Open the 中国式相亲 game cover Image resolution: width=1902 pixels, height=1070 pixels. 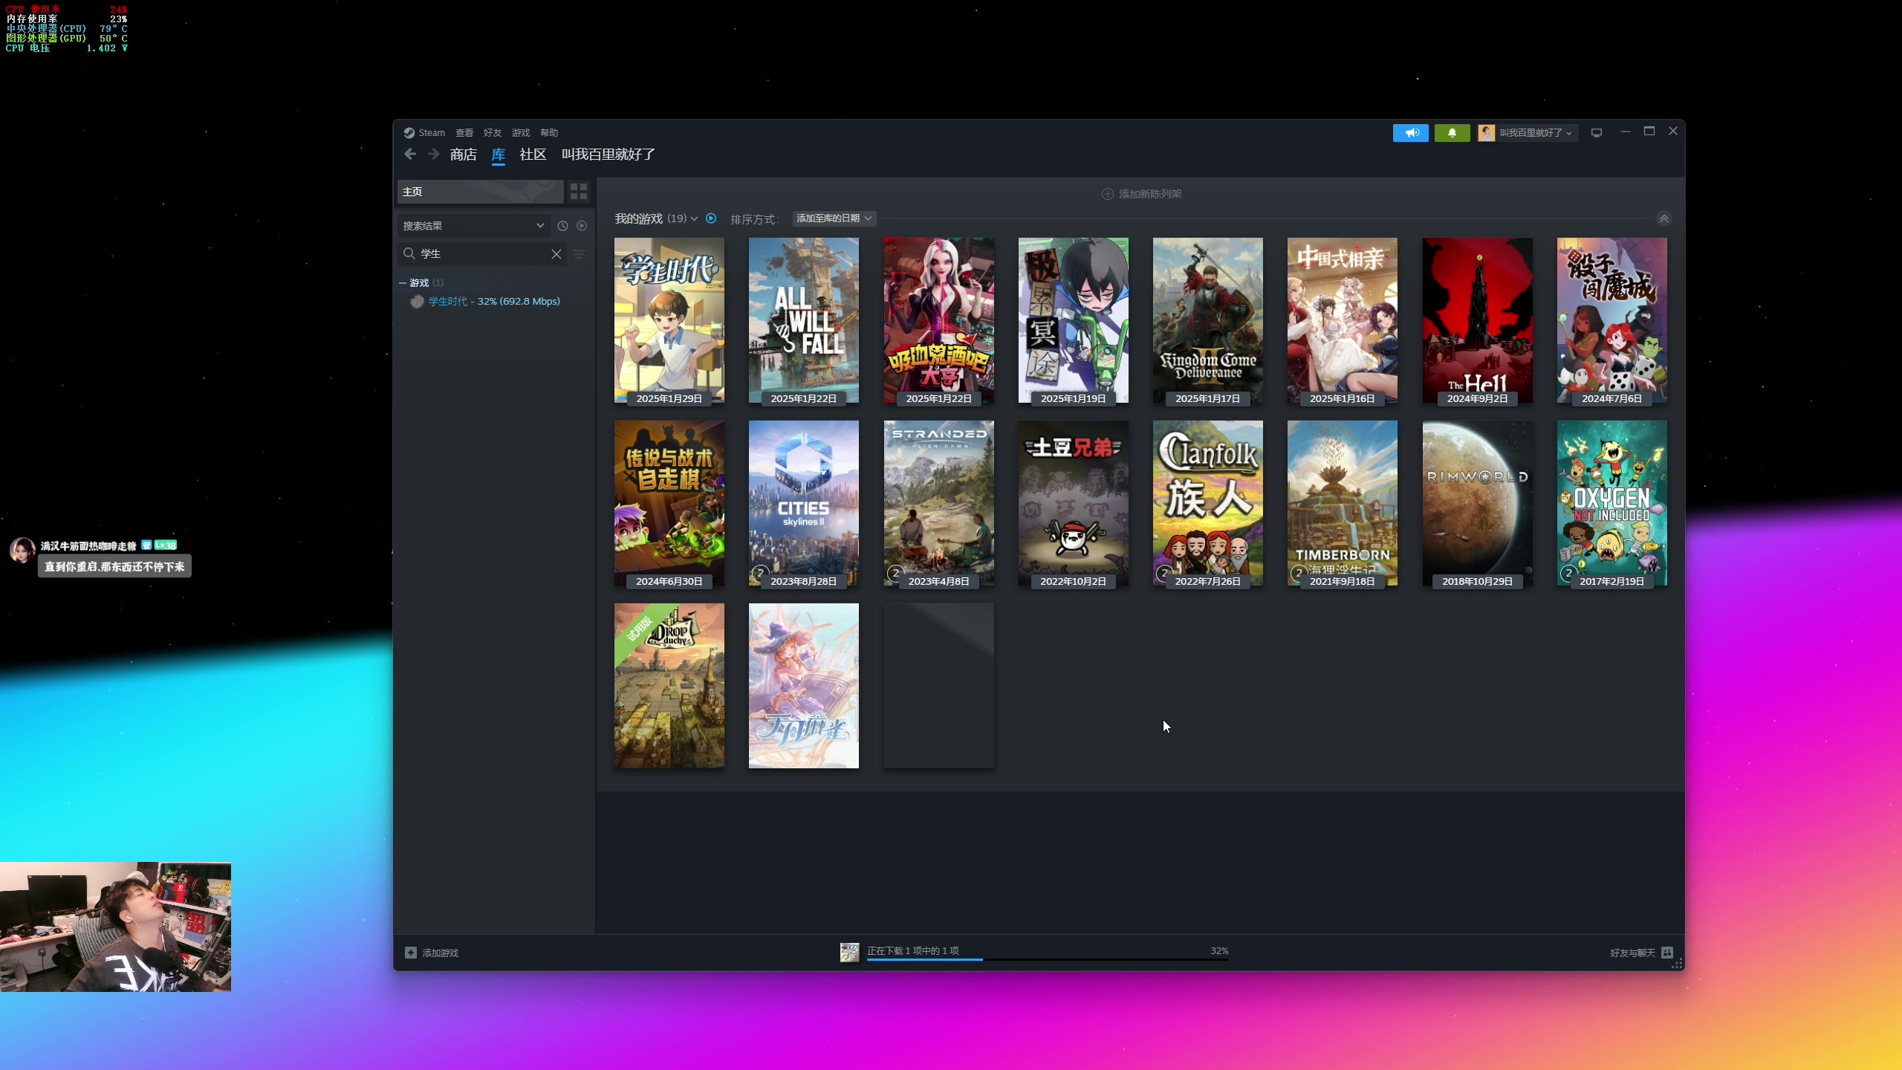point(1343,321)
